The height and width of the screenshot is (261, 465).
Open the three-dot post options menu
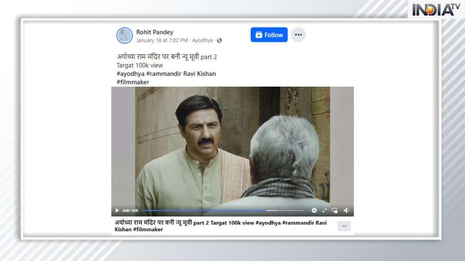tap(299, 35)
